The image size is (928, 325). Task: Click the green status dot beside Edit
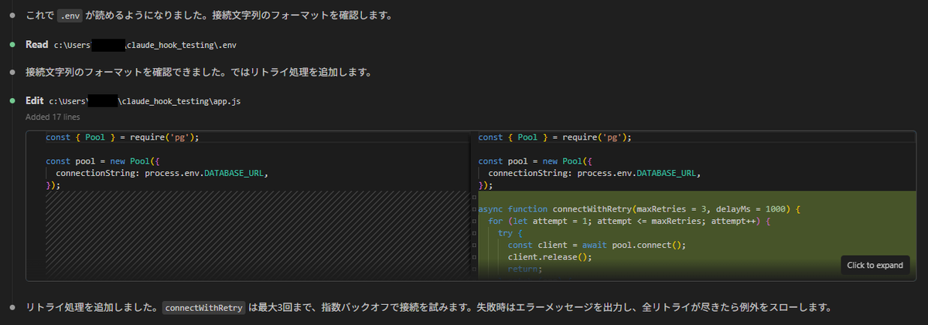tap(13, 101)
